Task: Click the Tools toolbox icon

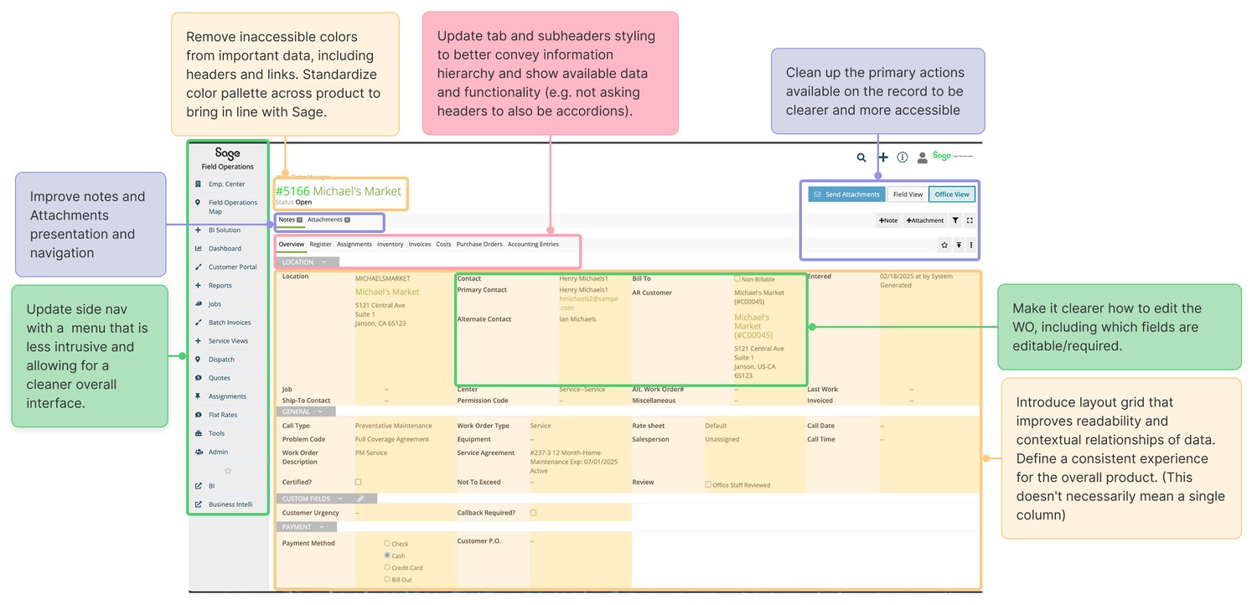Action: click(198, 433)
